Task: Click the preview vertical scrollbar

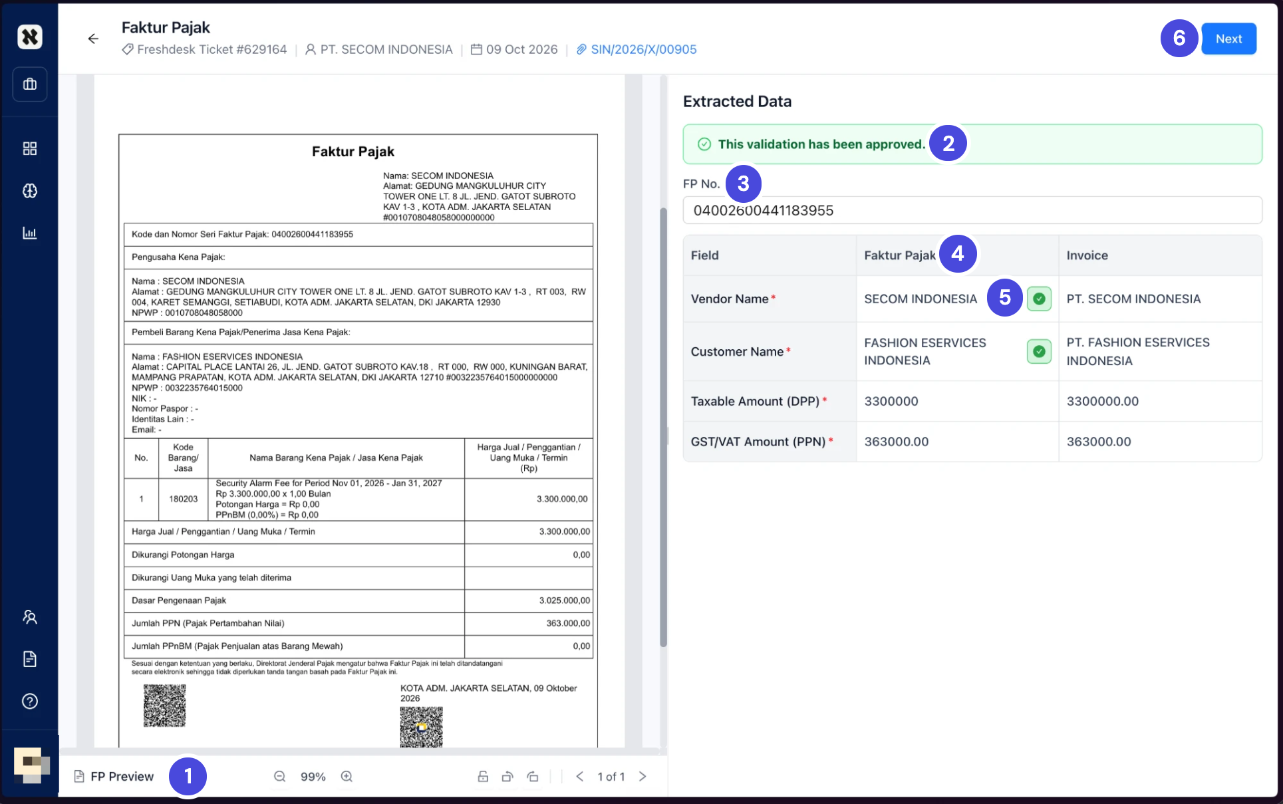Action: click(x=663, y=427)
